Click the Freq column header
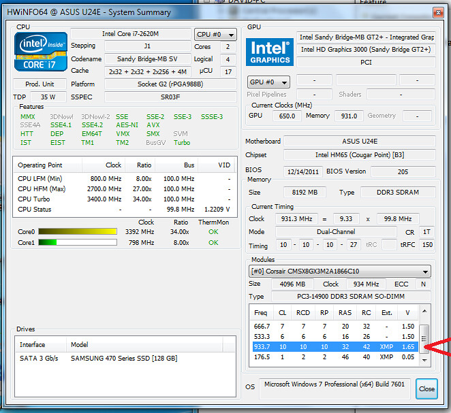 [x=261, y=312]
